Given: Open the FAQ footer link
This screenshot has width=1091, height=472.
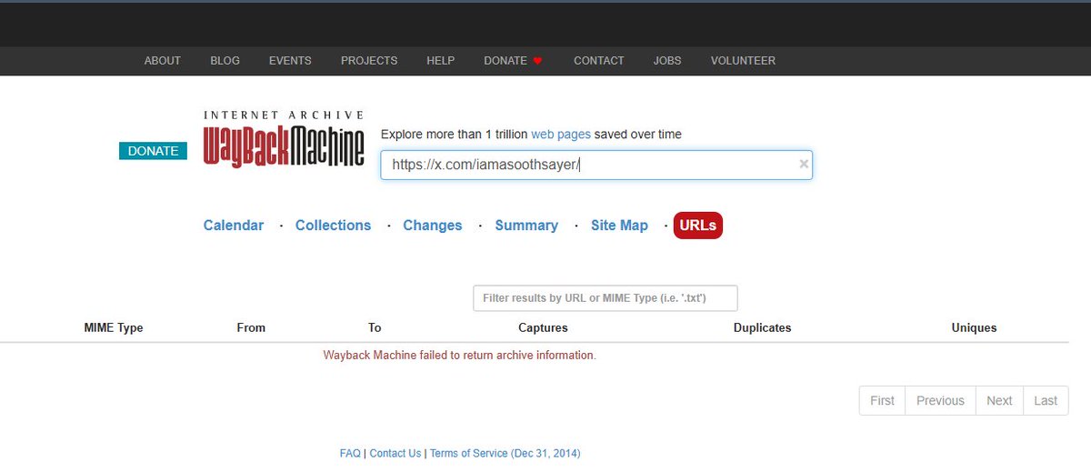Looking at the screenshot, I should [x=350, y=453].
